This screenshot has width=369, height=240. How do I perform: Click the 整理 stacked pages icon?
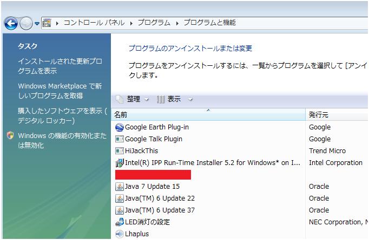click(x=120, y=99)
